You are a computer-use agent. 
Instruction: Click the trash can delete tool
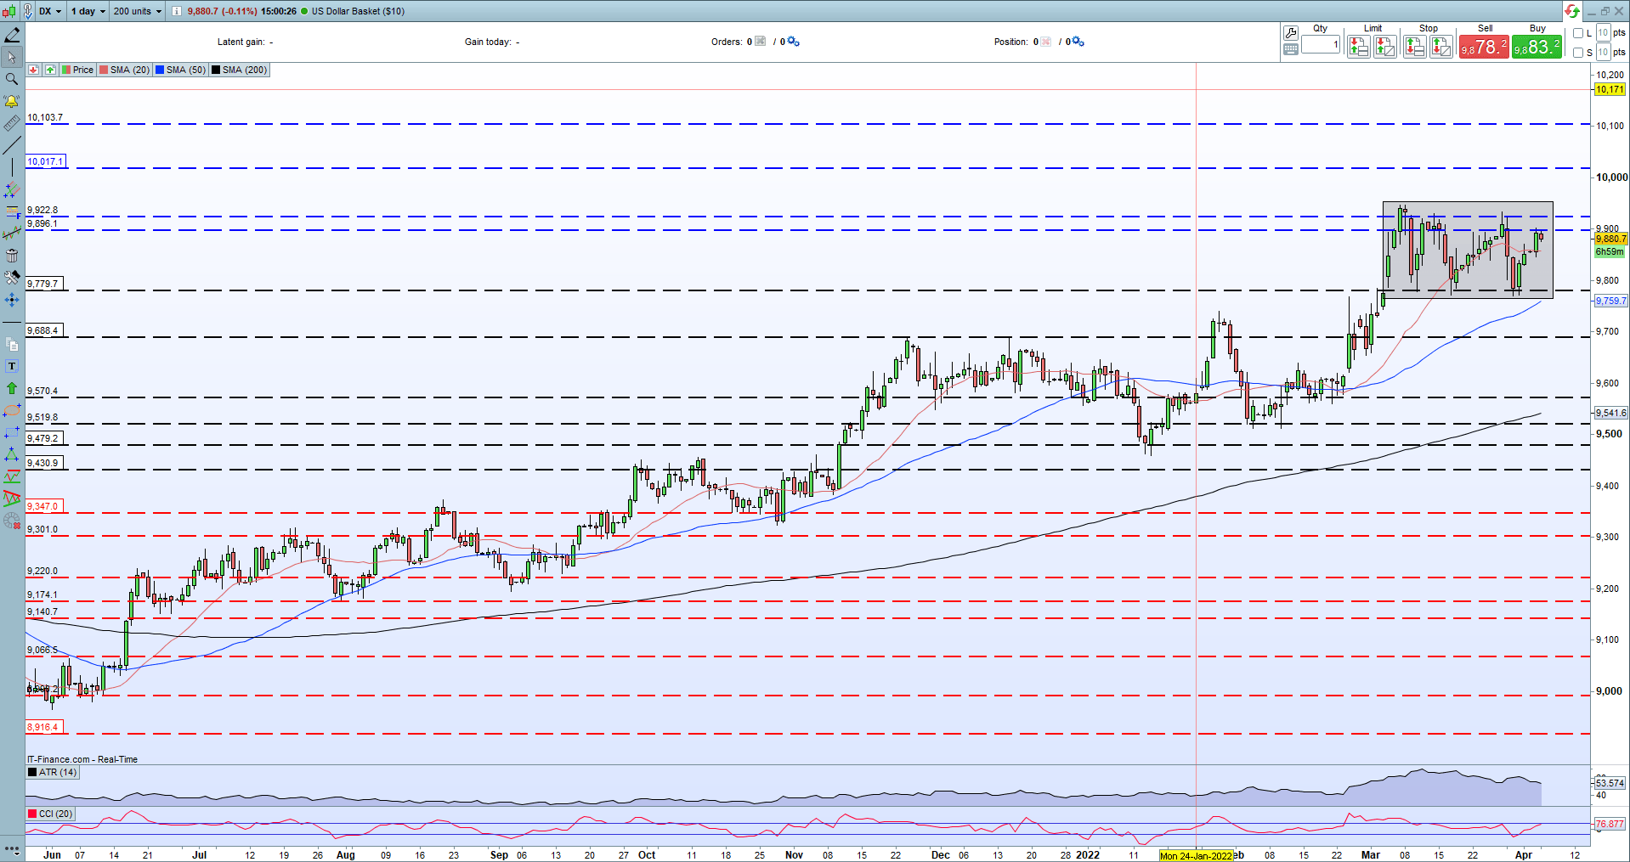pyautogui.click(x=12, y=256)
